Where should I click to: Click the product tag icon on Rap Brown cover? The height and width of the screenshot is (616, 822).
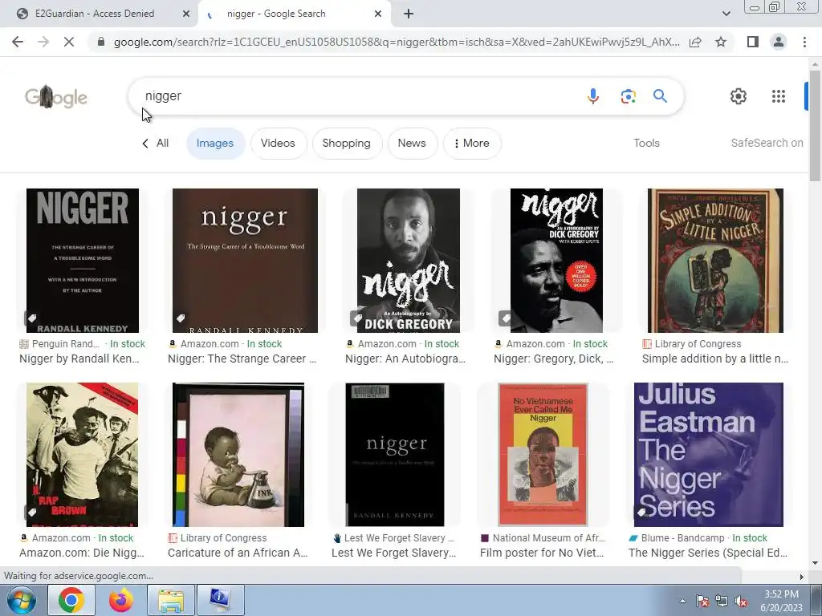(32, 512)
